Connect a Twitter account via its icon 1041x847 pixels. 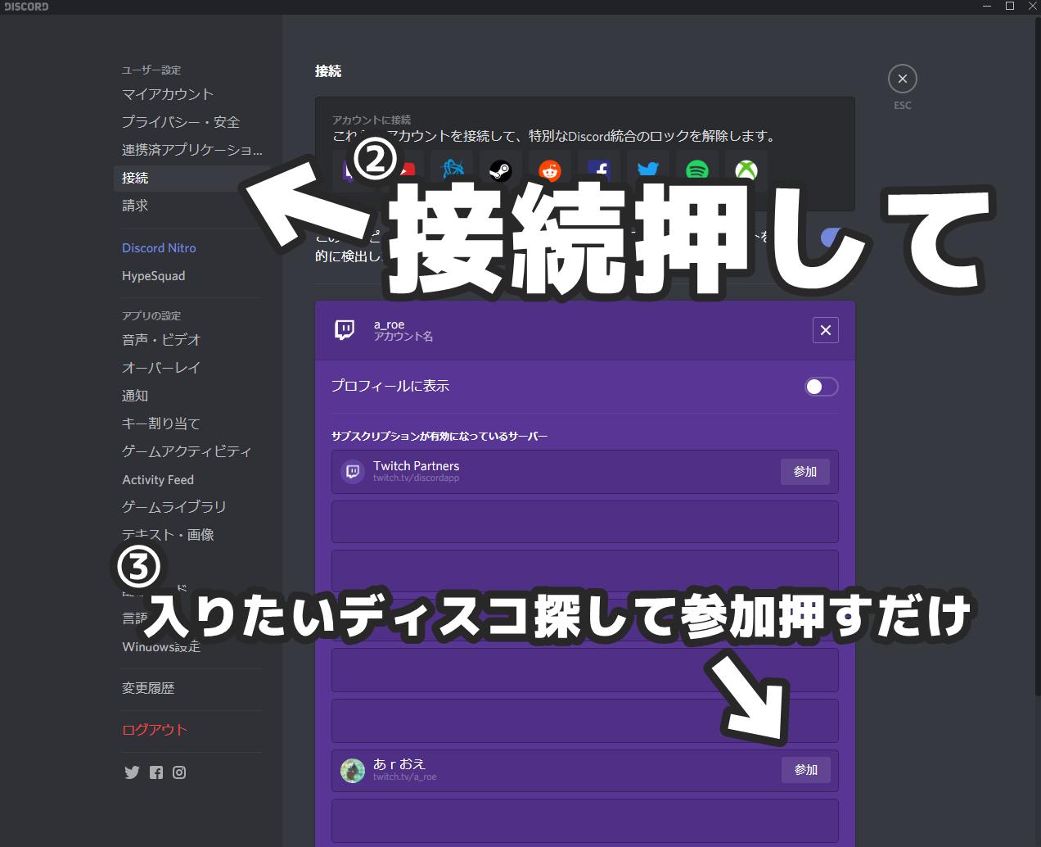point(648,170)
